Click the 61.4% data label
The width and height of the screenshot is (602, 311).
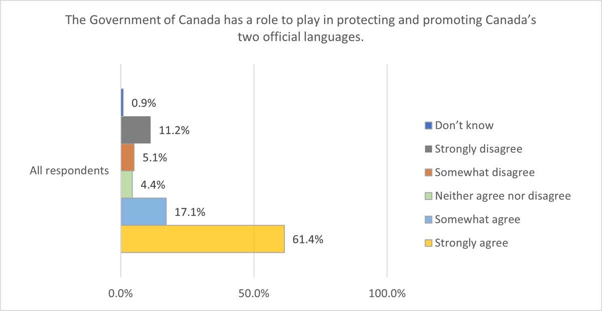click(x=308, y=239)
